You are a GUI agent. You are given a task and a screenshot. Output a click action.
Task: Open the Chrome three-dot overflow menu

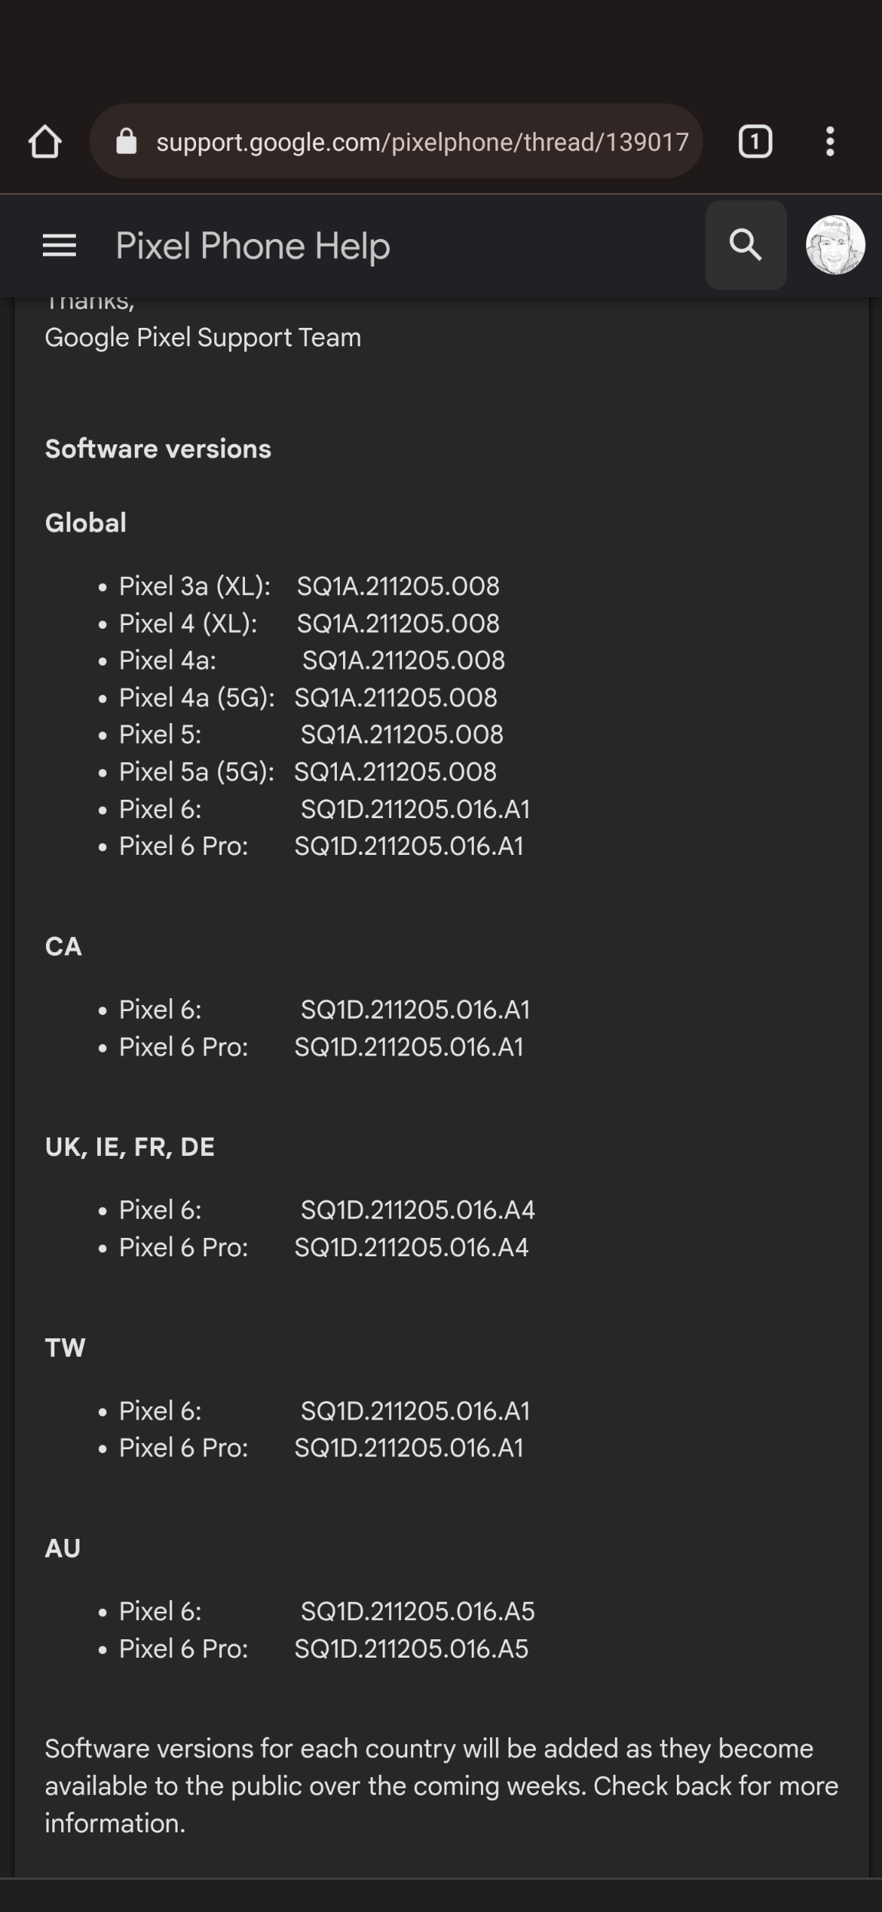[x=830, y=142]
